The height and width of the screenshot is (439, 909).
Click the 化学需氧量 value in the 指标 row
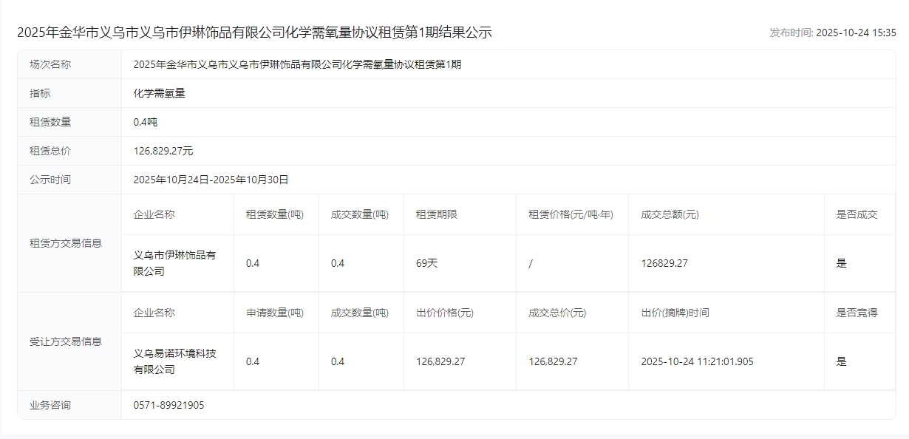click(x=160, y=93)
